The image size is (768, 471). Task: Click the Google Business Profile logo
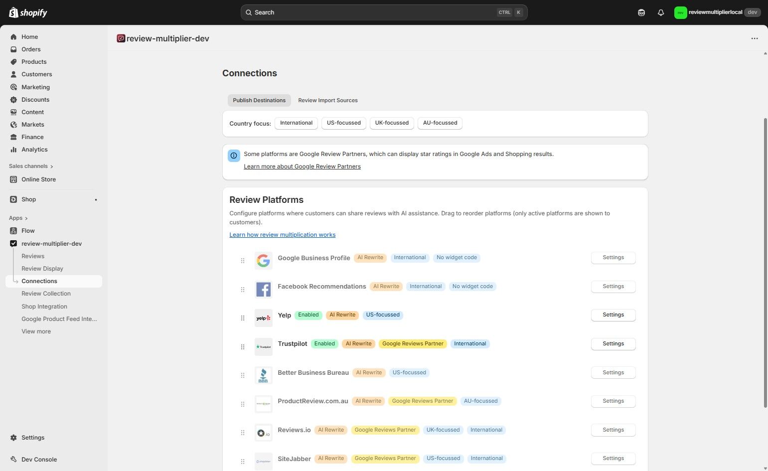(263, 261)
